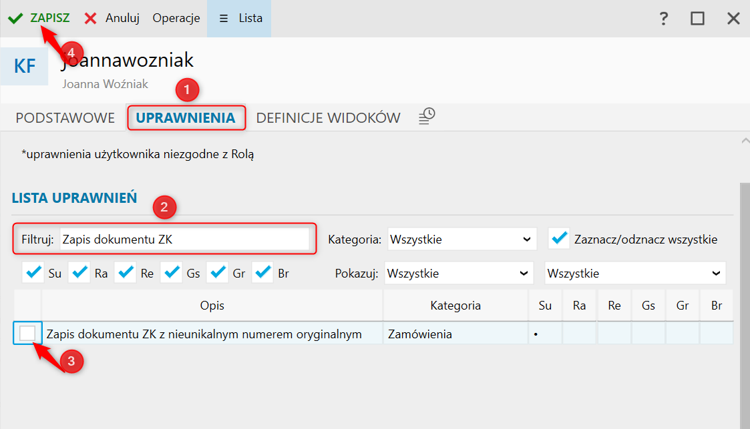Switch to the PODSTAWOWE tab
750x429 pixels.
(65, 118)
